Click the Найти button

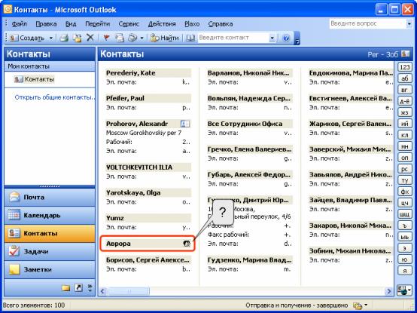pyautogui.click(x=165, y=38)
